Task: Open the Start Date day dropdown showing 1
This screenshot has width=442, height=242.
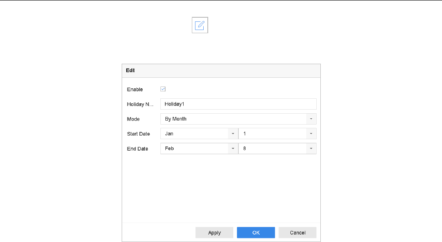Action: (x=273, y=134)
